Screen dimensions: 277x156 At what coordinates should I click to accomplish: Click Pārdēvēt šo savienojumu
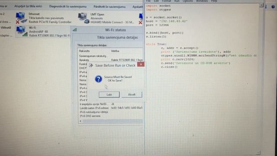pyautogui.click(x=110, y=7)
